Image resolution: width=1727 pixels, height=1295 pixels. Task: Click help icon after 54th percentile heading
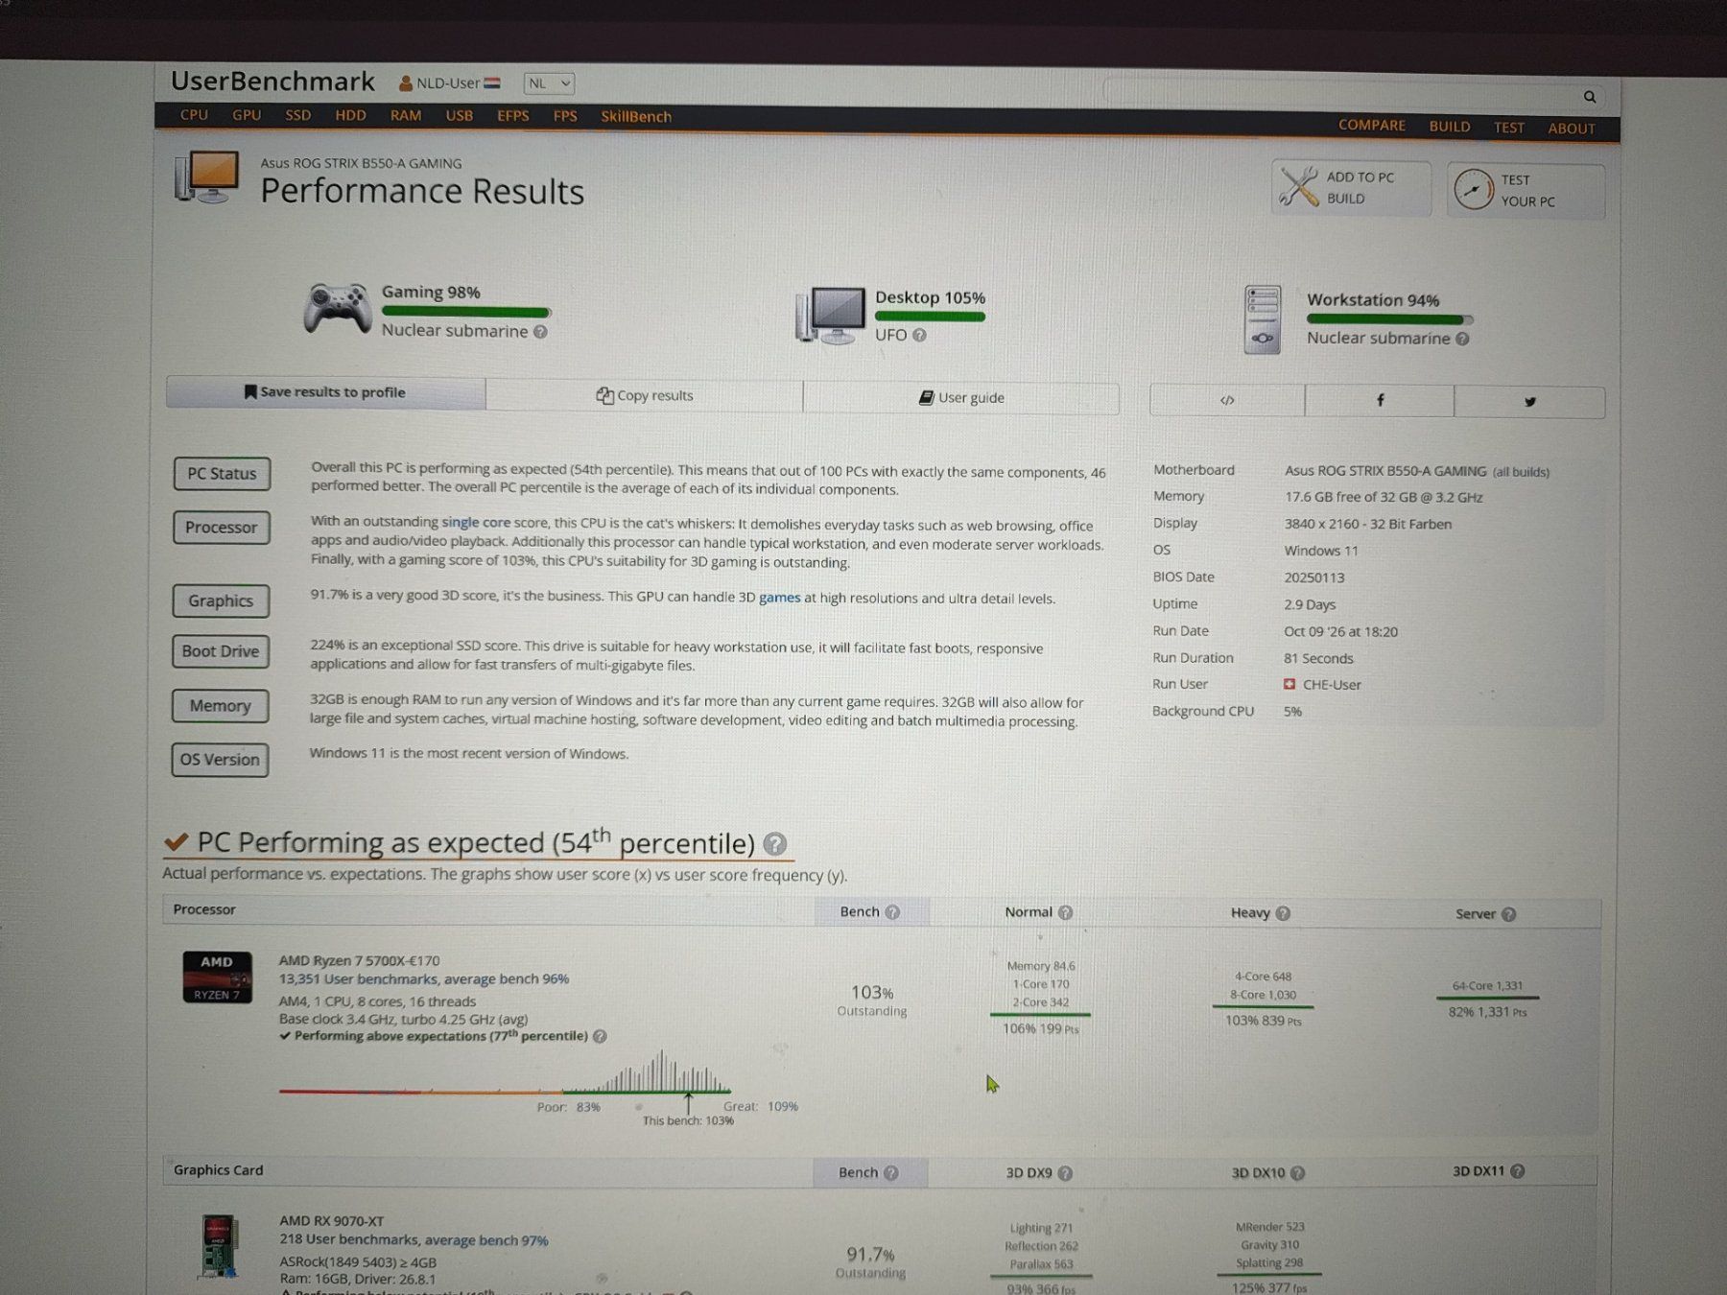coord(775,844)
